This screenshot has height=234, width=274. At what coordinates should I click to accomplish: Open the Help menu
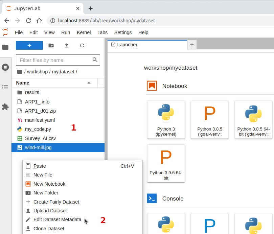click(143, 32)
